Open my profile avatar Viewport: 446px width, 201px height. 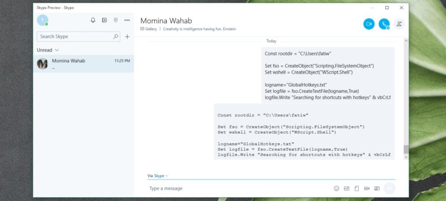(42, 20)
